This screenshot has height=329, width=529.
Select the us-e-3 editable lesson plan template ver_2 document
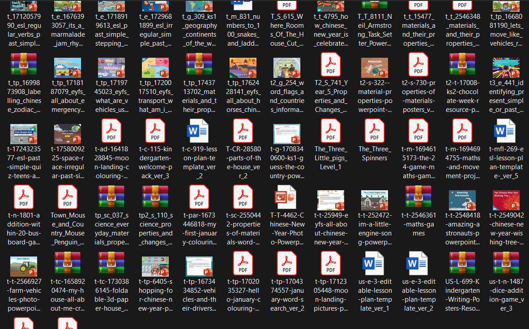click(418, 265)
